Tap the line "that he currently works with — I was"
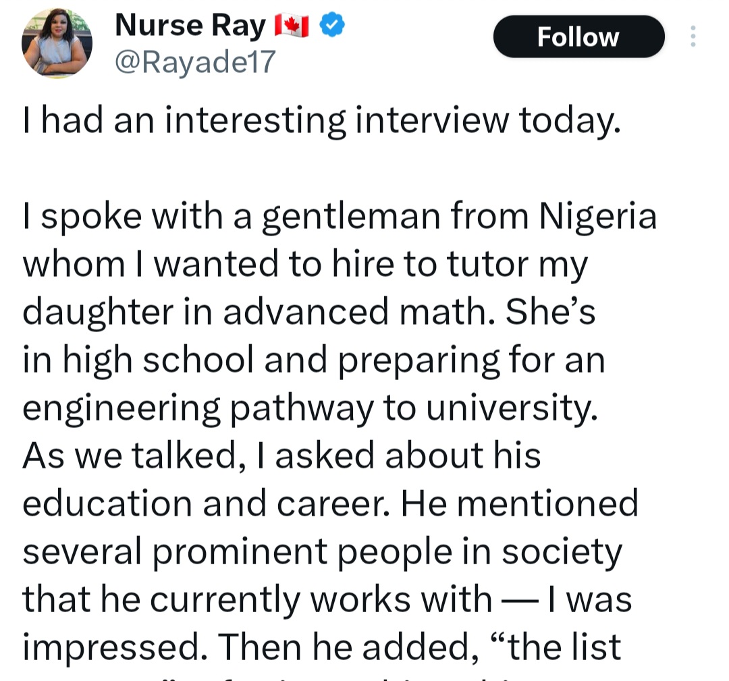This screenshot has width=729, height=681. 327,599
